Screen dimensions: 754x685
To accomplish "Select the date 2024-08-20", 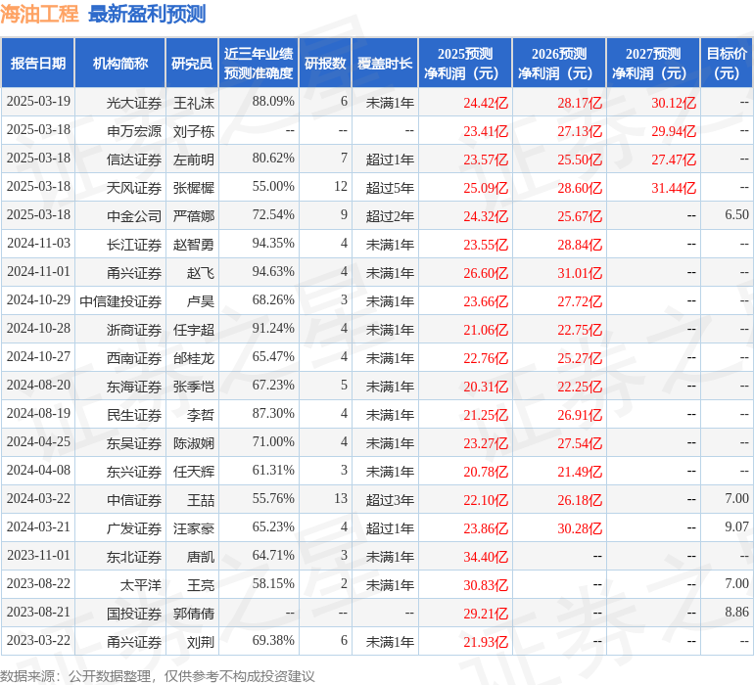I will pyautogui.click(x=38, y=385).
